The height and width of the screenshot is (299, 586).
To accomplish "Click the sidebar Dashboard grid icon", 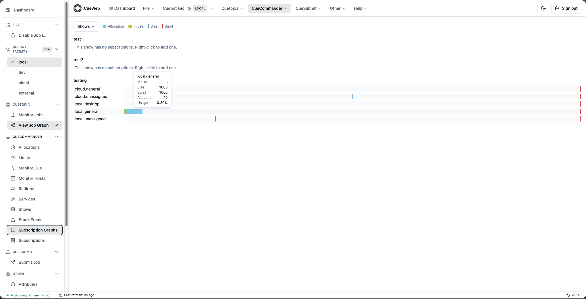I will [8, 10].
